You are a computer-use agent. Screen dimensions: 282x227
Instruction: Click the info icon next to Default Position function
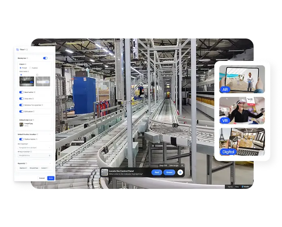(x=37, y=135)
